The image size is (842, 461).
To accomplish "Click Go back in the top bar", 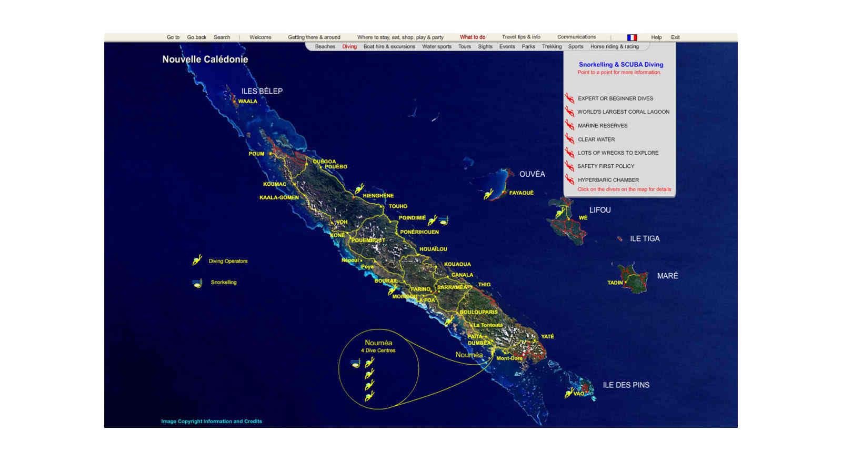I will (x=197, y=37).
